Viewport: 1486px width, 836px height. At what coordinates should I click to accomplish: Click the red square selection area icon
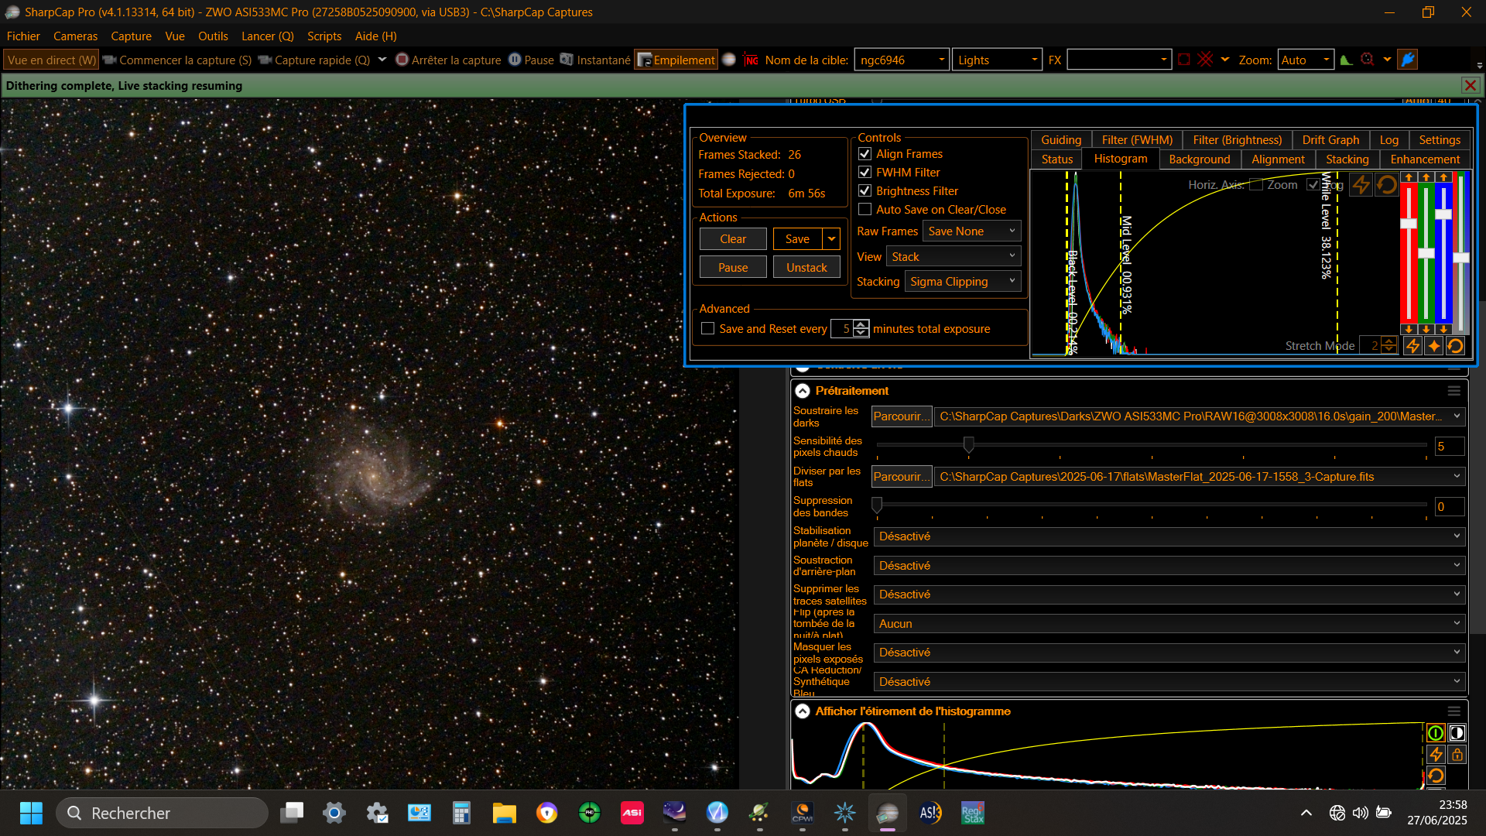[x=1183, y=60]
